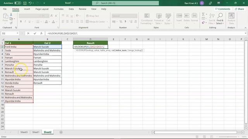Confirm formula with checkmark icon
The height and width of the screenshot is (139, 248).
point(35,33)
